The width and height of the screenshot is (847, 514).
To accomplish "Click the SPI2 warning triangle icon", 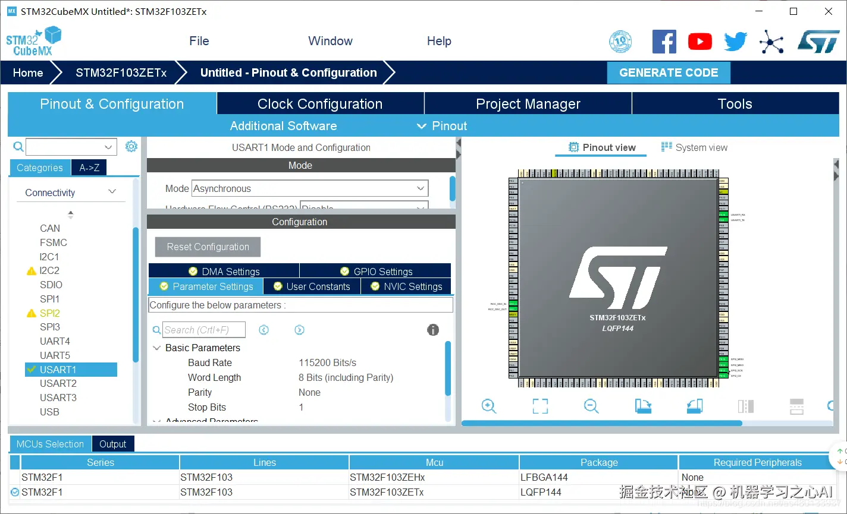I will pos(32,313).
